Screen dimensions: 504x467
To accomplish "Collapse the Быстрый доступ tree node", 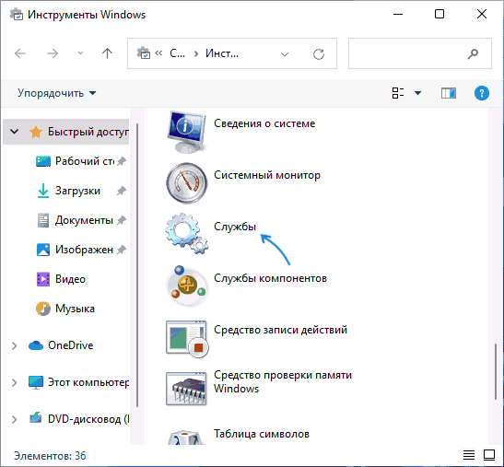I will pos(14,131).
